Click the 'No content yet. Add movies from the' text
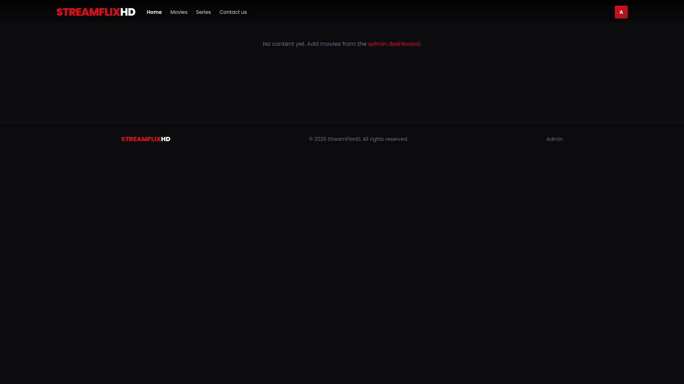The image size is (684, 384). [x=315, y=44]
